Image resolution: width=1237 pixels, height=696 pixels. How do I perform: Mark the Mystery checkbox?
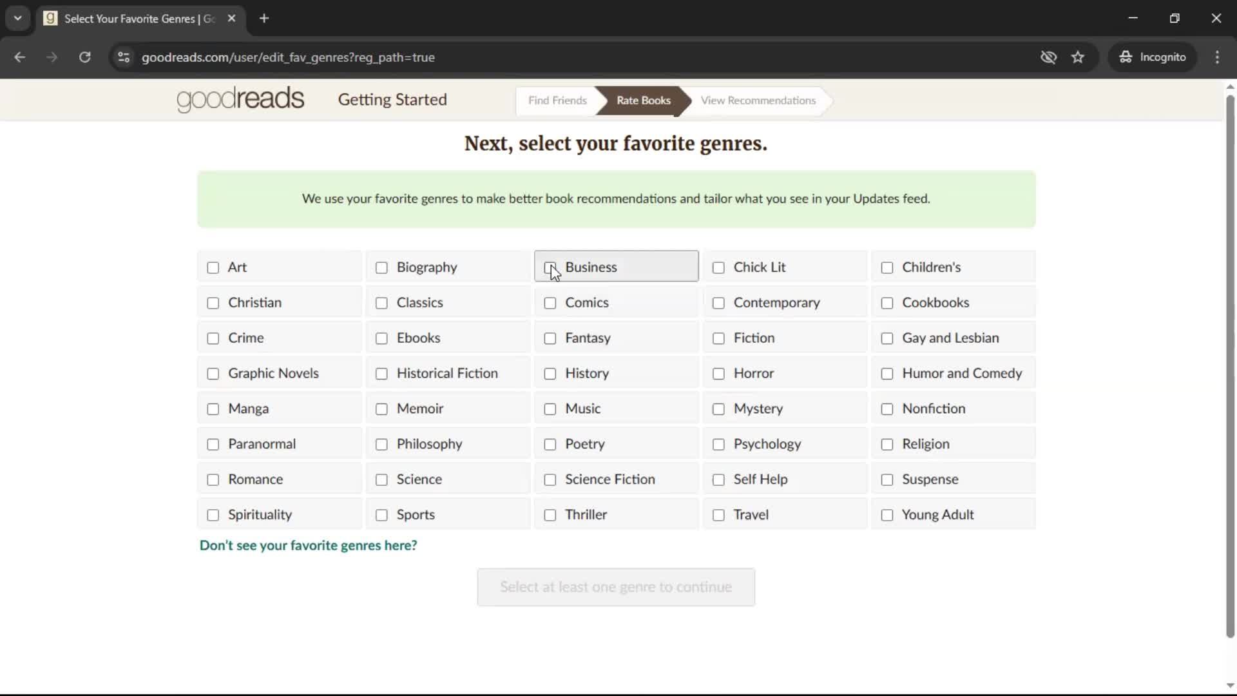point(718,409)
